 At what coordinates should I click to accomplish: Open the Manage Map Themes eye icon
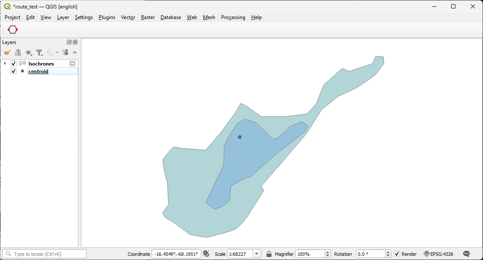coord(29,52)
